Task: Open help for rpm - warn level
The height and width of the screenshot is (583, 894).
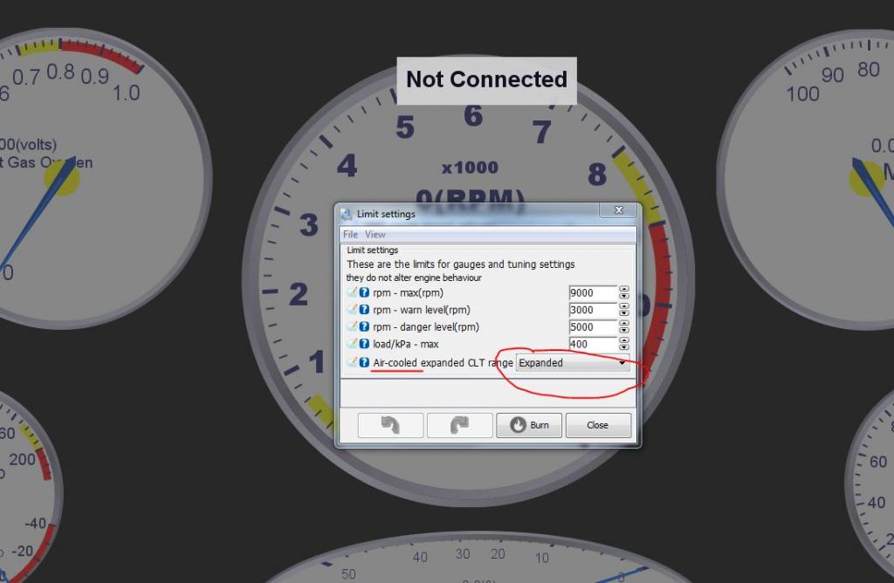Action: tap(364, 310)
